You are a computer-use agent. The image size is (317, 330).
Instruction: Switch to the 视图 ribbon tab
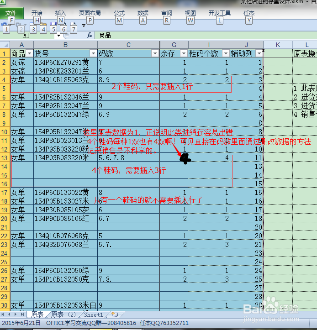point(190,13)
